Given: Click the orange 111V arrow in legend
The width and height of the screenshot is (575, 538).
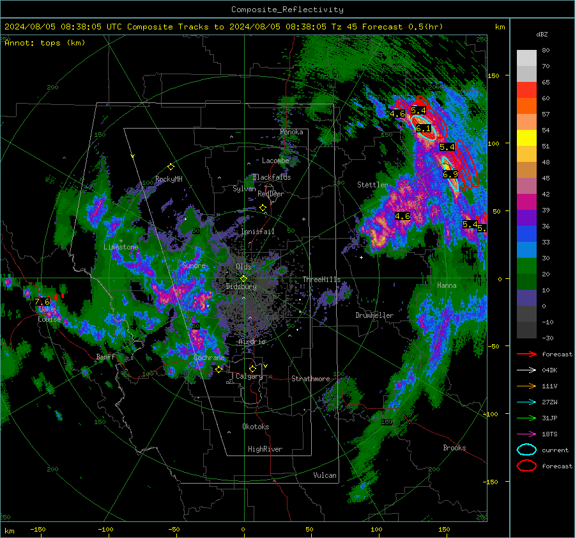Looking at the screenshot, I should pos(526,386).
